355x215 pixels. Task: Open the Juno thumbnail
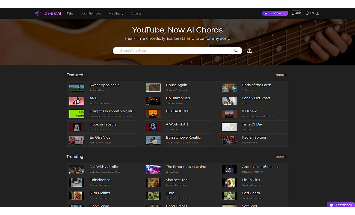153,196
